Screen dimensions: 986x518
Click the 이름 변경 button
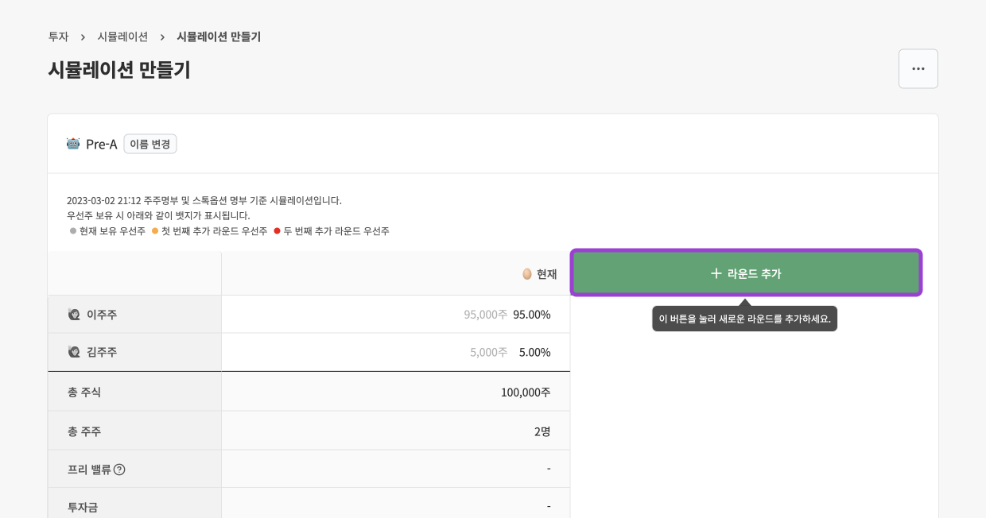149,144
